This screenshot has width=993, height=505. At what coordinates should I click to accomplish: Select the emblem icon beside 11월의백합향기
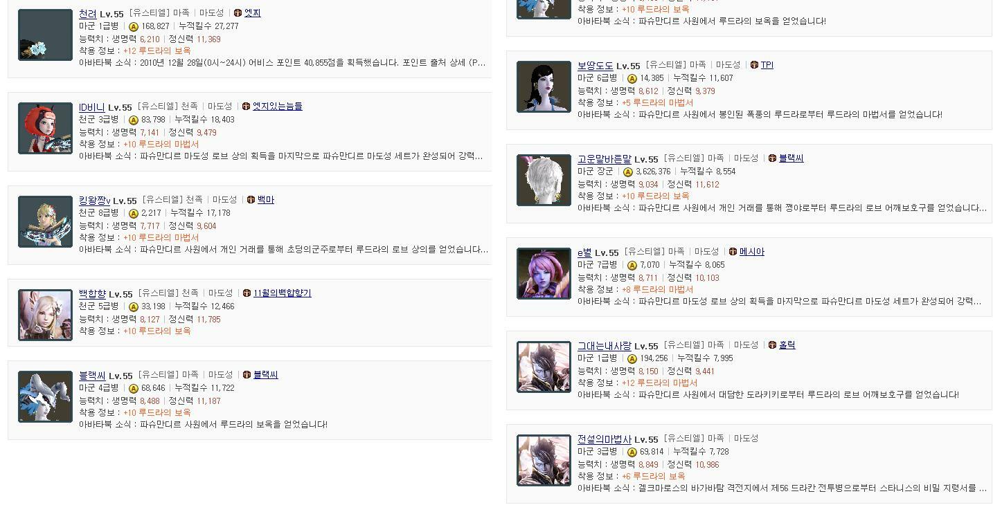click(x=247, y=293)
